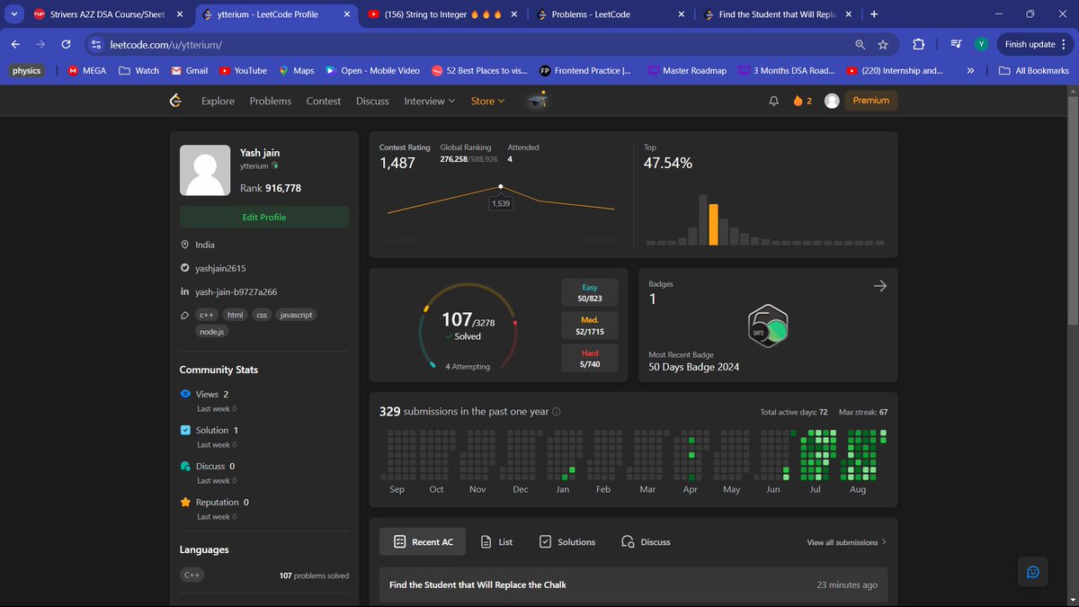Open notifications via the bell icon

coord(773,101)
